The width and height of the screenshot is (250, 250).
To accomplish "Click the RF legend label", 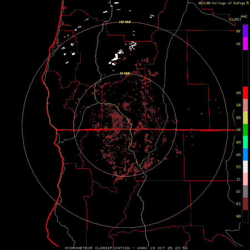I will click(238, 31).
